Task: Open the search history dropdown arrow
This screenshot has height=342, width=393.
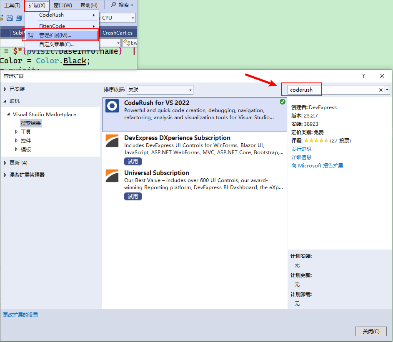Action: tap(388, 90)
